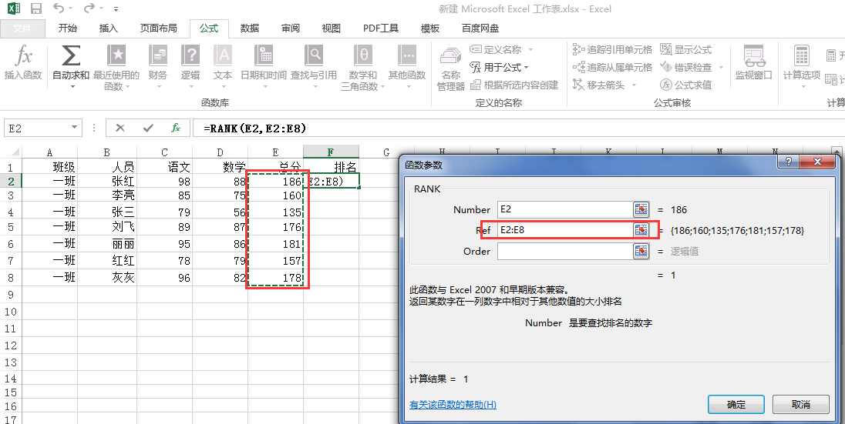
Task: Switch to the PDF工具 tab
Action: (380, 28)
